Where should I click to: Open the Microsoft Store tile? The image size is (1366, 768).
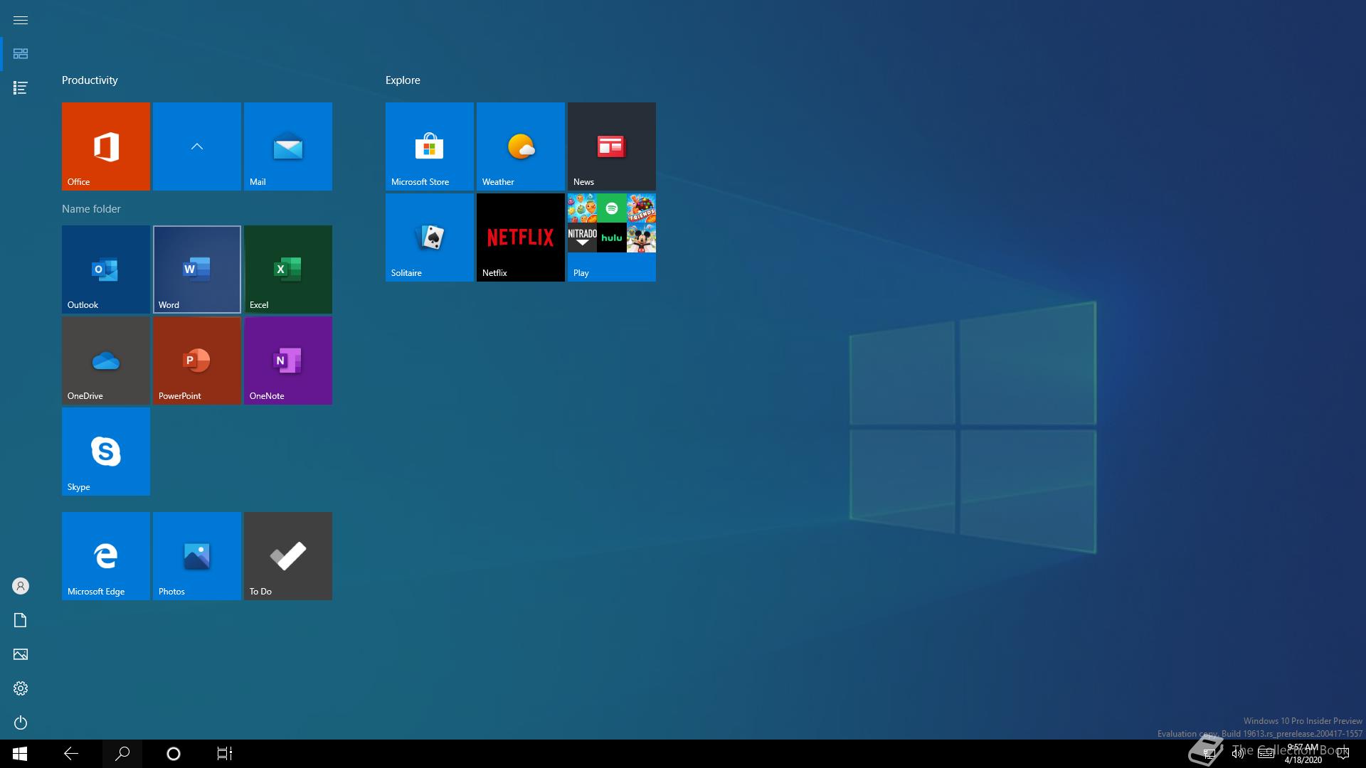(x=430, y=146)
